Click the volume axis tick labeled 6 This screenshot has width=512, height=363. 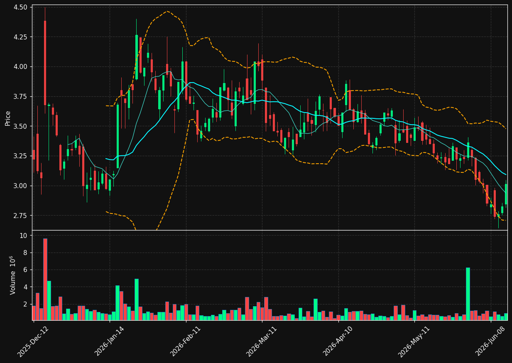(26, 270)
